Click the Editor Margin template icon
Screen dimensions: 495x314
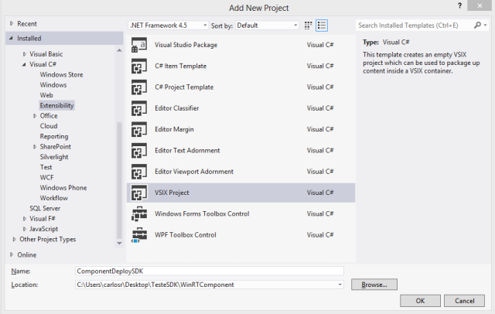coord(139,129)
